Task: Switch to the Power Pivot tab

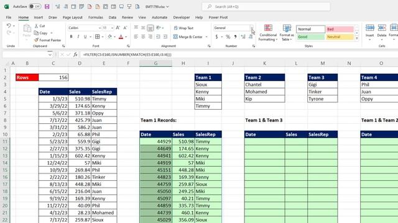Action: tap(218, 17)
